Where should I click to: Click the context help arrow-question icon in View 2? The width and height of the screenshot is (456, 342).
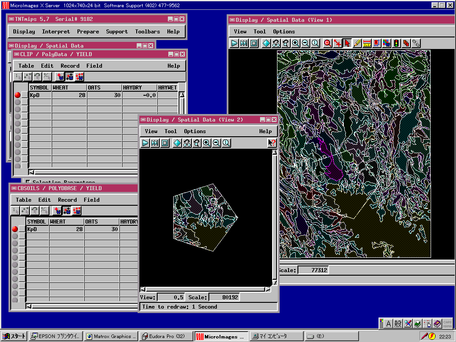point(272,143)
